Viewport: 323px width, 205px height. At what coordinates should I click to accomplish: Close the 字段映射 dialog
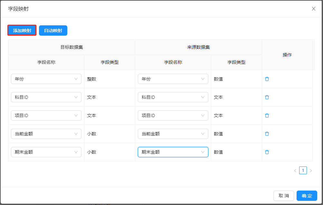(313, 9)
